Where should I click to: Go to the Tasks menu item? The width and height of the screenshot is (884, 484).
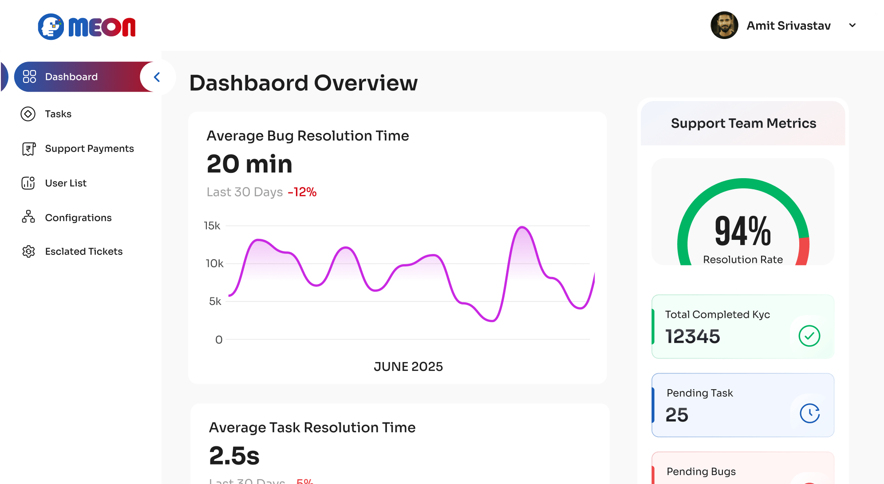[58, 114]
